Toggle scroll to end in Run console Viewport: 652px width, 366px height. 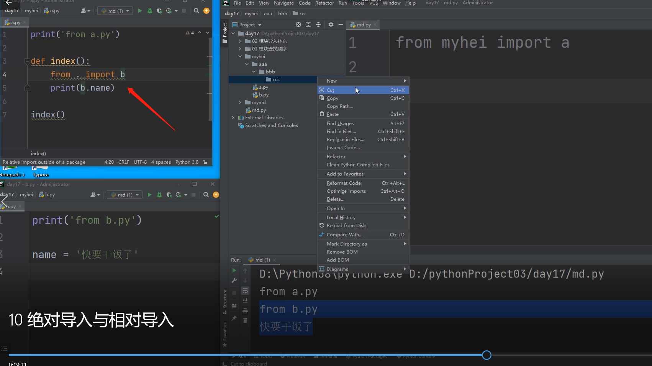coord(245,301)
